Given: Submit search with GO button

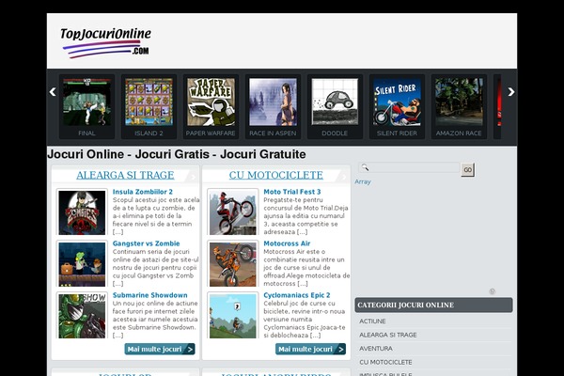Looking at the screenshot, I should click(467, 169).
